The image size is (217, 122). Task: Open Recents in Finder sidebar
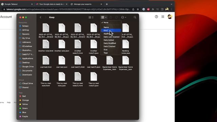26,34
